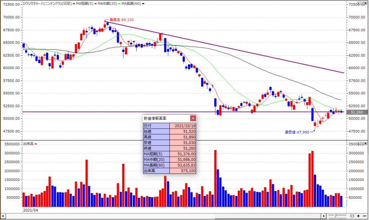This screenshot has width=369, height=220.
Task: Click the L button on the price chart pane
Action: coord(359,3)
